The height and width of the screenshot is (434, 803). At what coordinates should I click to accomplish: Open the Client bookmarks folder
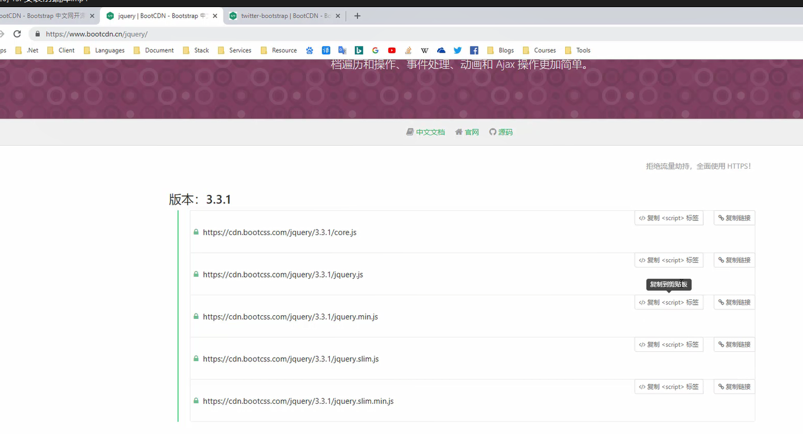61,50
